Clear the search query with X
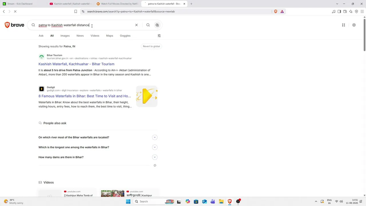This screenshot has height=206, width=366. (x=136, y=25)
